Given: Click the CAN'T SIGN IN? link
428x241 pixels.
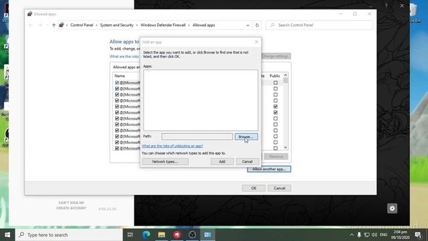Looking at the screenshot, I should [x=72, y=203].
